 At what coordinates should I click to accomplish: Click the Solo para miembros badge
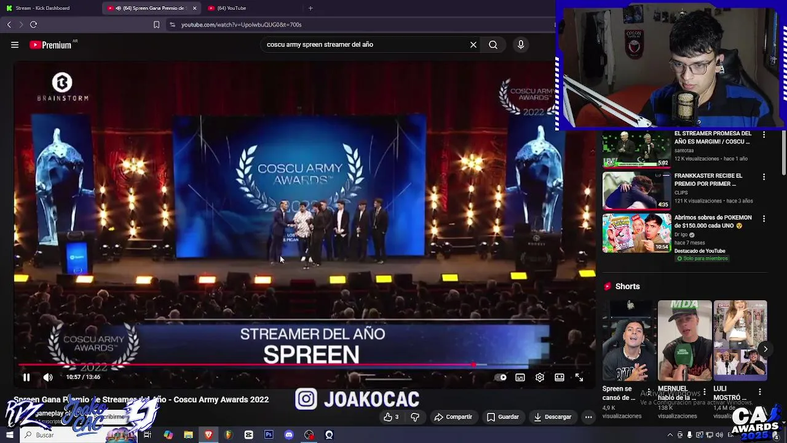coord(702,258)
